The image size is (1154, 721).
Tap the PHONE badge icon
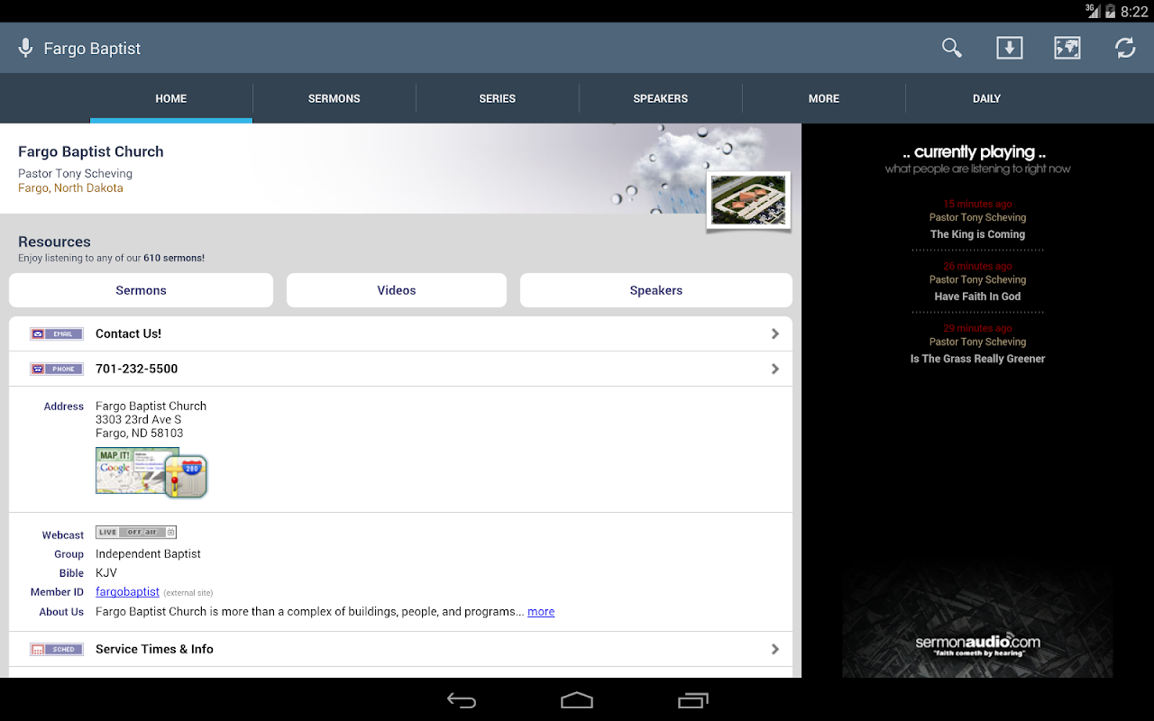pos(57,369)
